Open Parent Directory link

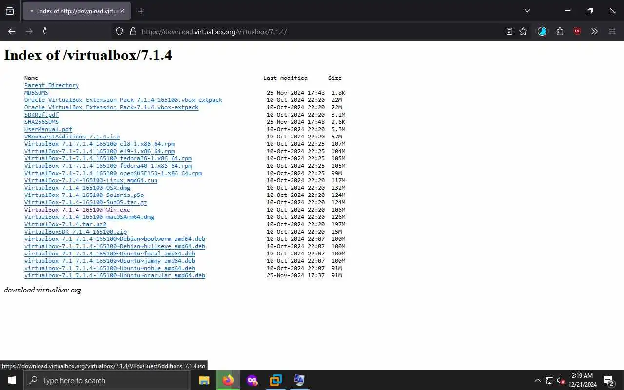(x=52, y=85)
